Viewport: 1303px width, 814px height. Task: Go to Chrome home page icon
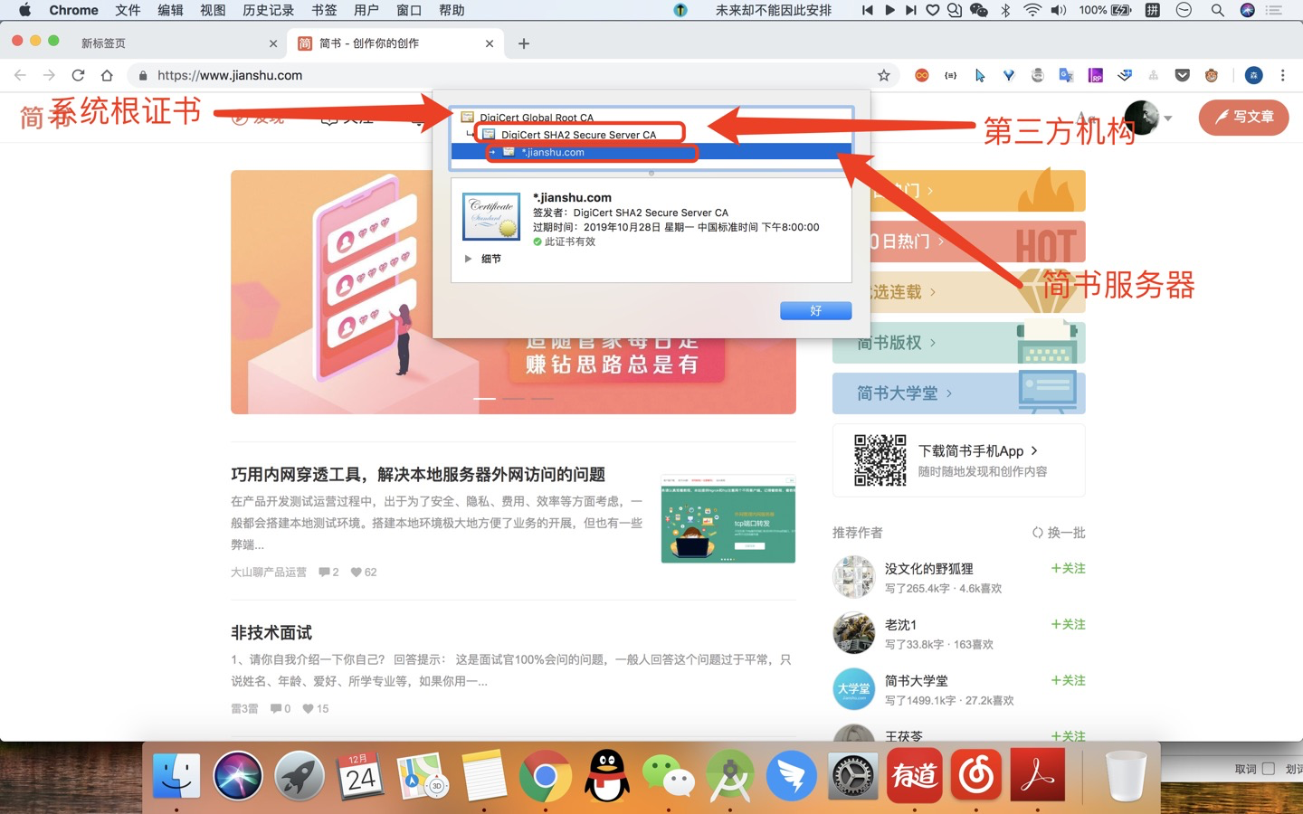pyautogui.click(x=107, y=75)
